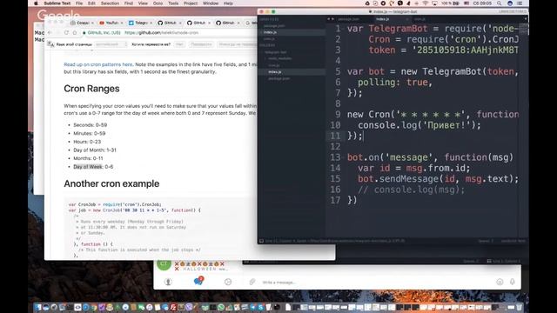Open index.js inside telegram-bot folder
This screenshot has width=557, height=313.
pos(275,72)
